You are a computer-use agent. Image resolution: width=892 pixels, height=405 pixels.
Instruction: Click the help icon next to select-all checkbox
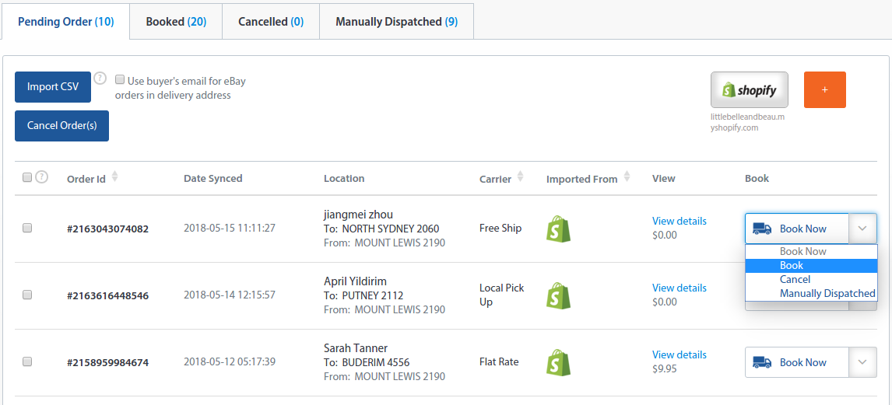(42, 177)
